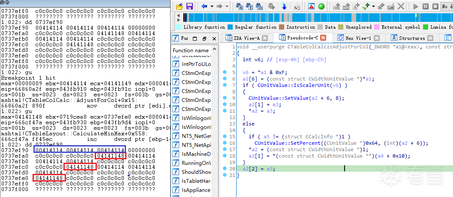Toggle breakpoint dot at line 9

(x=225, y=98)
